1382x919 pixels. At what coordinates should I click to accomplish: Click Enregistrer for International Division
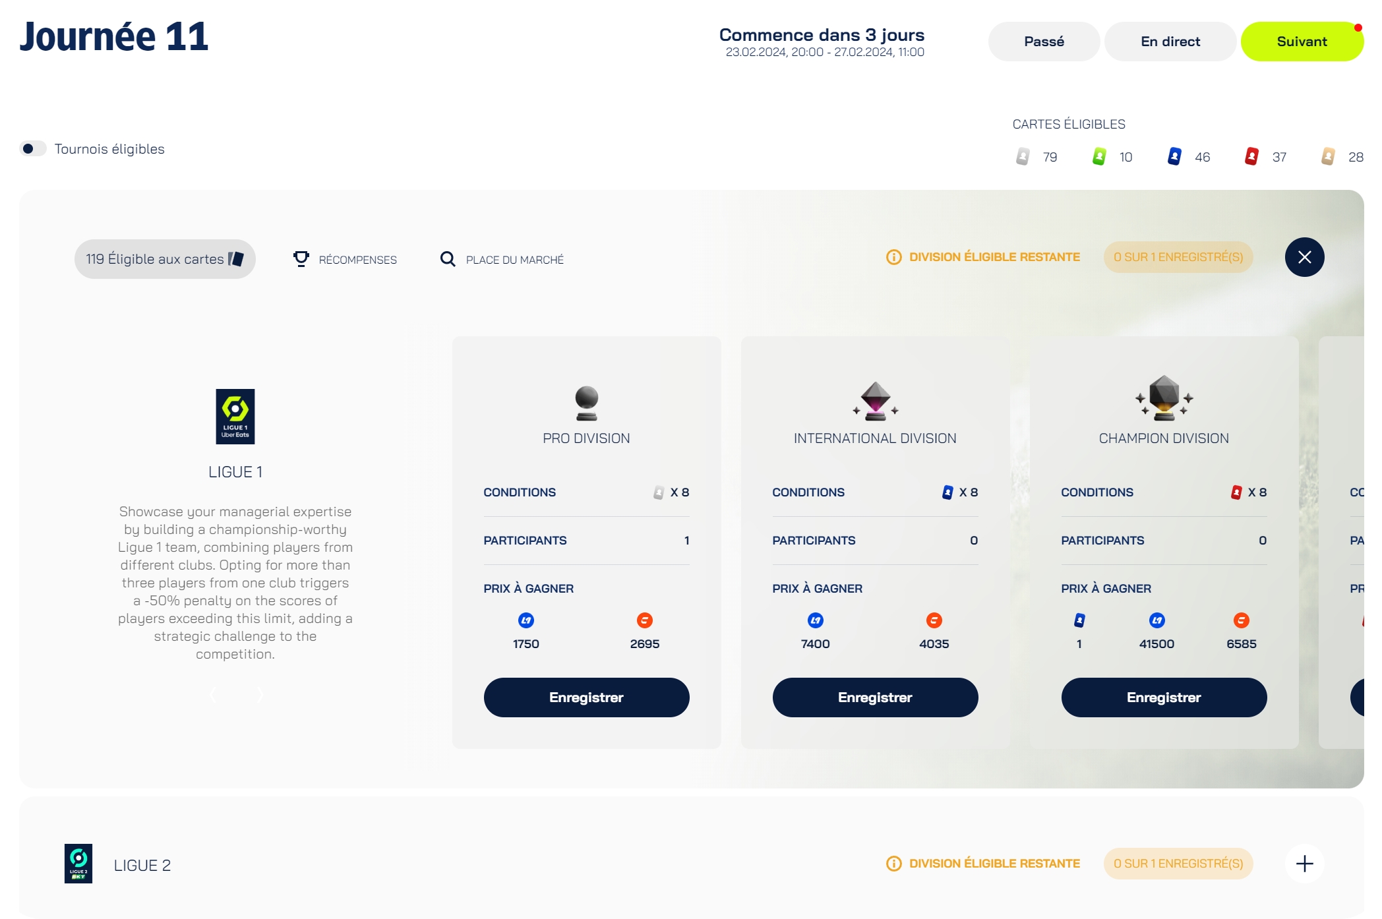[875, 697]
